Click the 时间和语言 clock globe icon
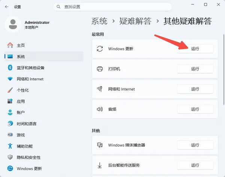The height and width of the screenshot is (177, 225). pos(10,123)
